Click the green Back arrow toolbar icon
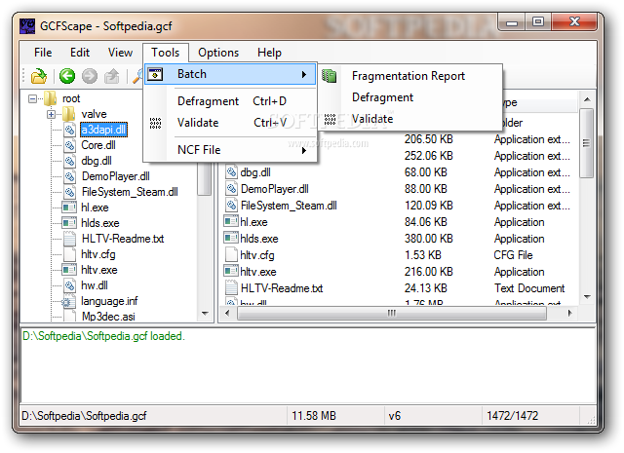624x453 pixels. click(x=67, y=76)
